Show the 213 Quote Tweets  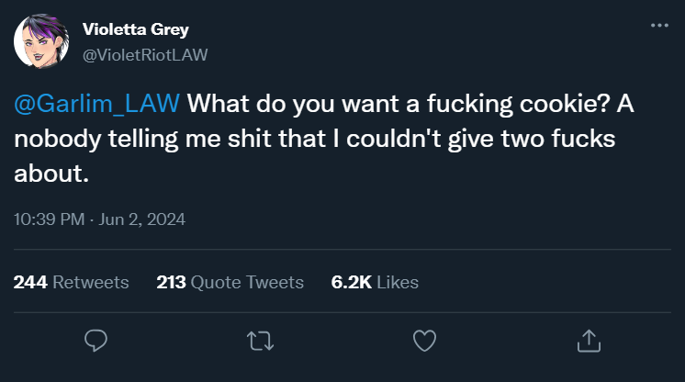[230, 282]
